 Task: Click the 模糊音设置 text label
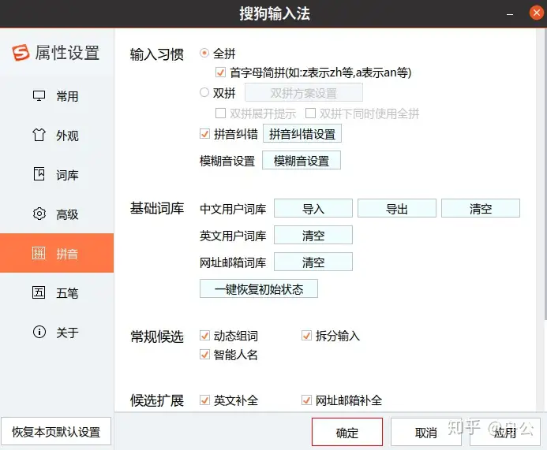[227, 161]
